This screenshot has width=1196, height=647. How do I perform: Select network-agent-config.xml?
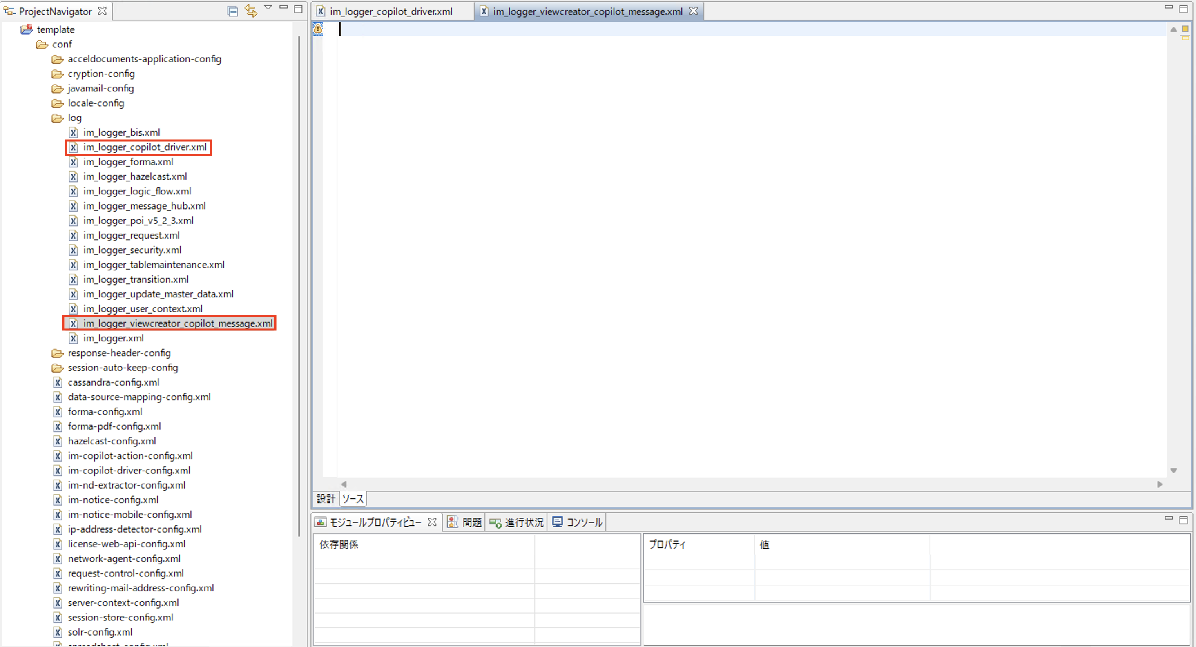coord(124,559)
